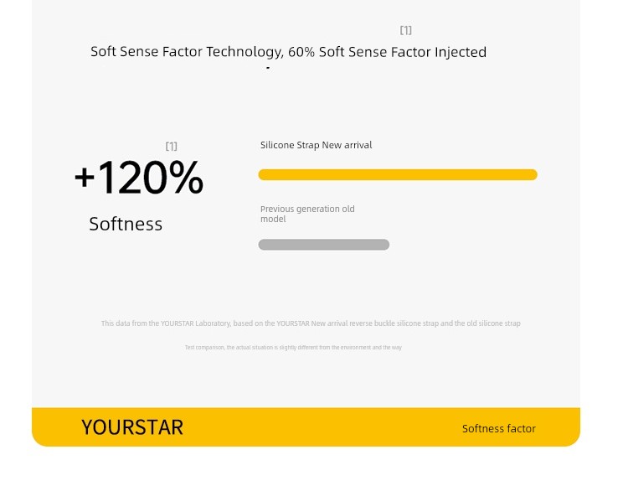Click the yellow footer banner
628x486 pixels.
[x=306, y=427]
